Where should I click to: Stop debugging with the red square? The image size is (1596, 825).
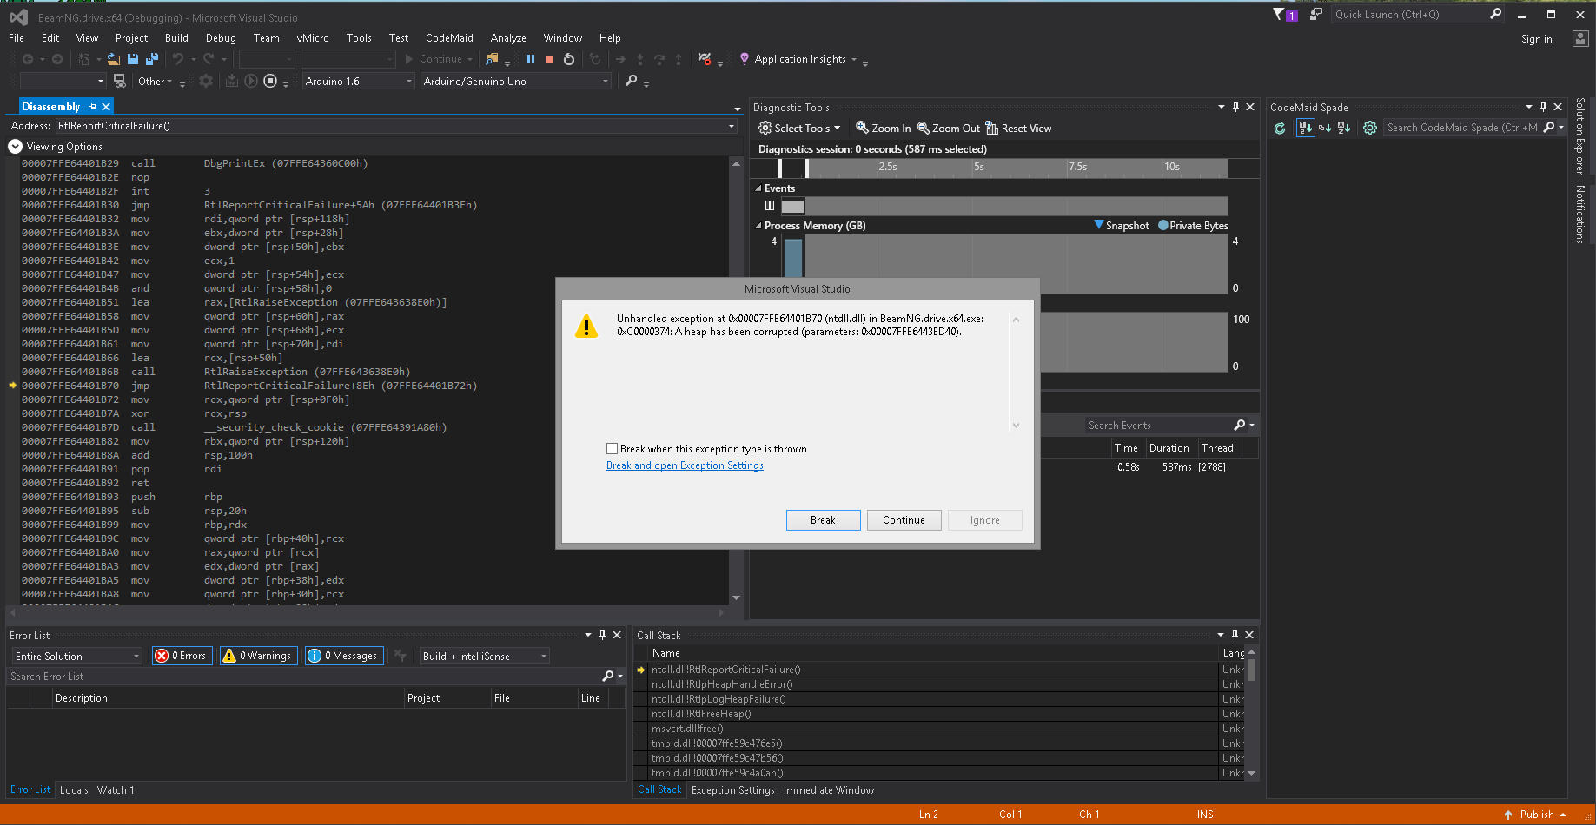(x=550, y=59)
